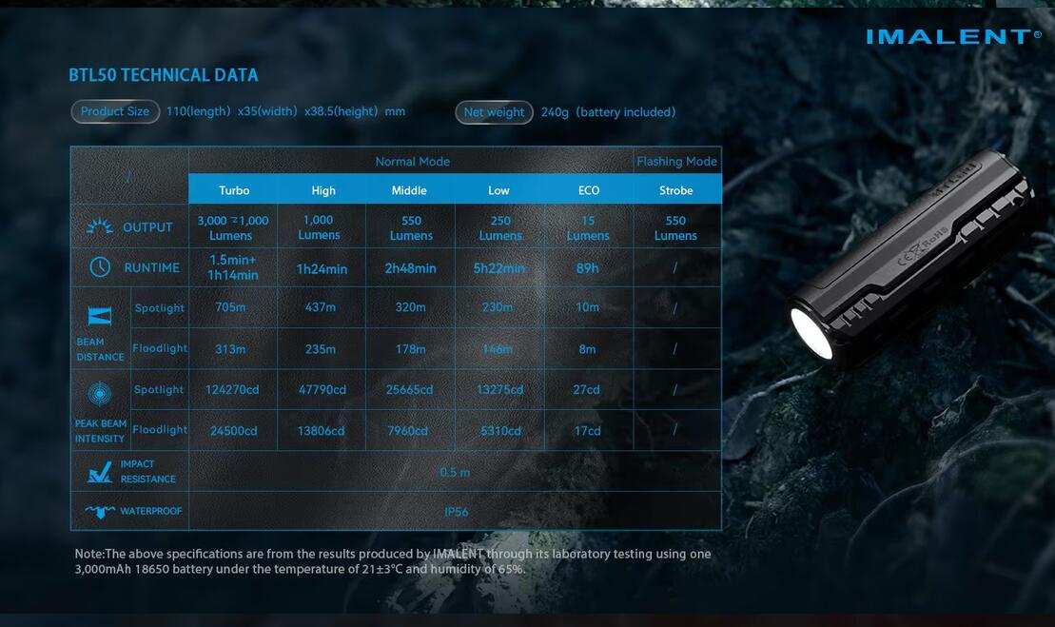
Task: Click the 5310cd floodlight intensity cell
Action: pos(500,431)
